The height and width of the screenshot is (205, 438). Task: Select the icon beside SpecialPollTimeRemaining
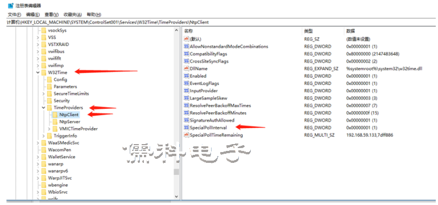pos(187,135)
